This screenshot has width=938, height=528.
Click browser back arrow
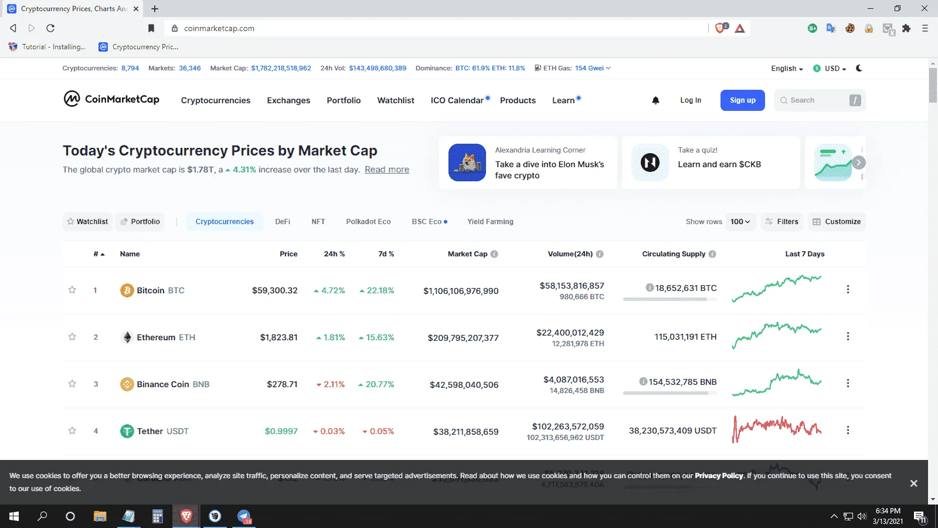pos(13,28)
